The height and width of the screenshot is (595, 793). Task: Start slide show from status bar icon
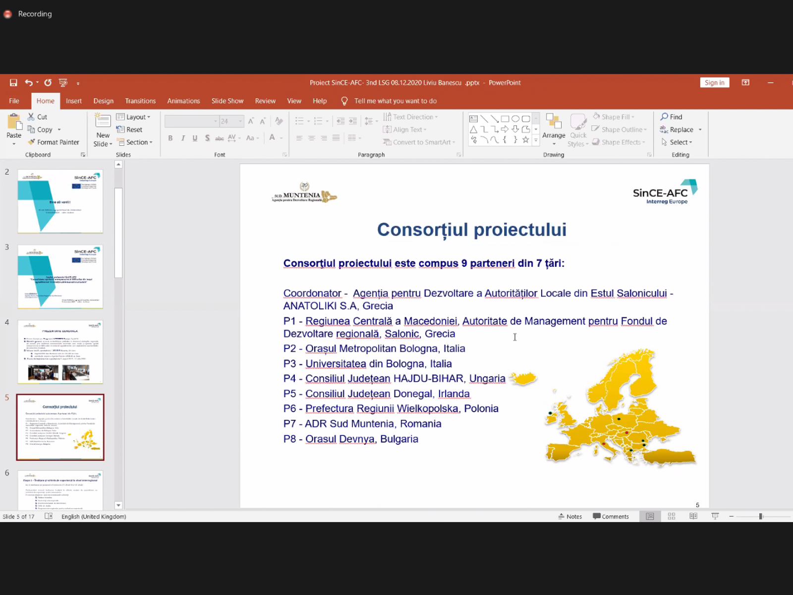point(715,516)
